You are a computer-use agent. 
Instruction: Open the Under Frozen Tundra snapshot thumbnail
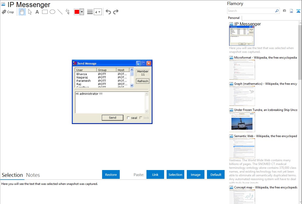pos(242,122)
